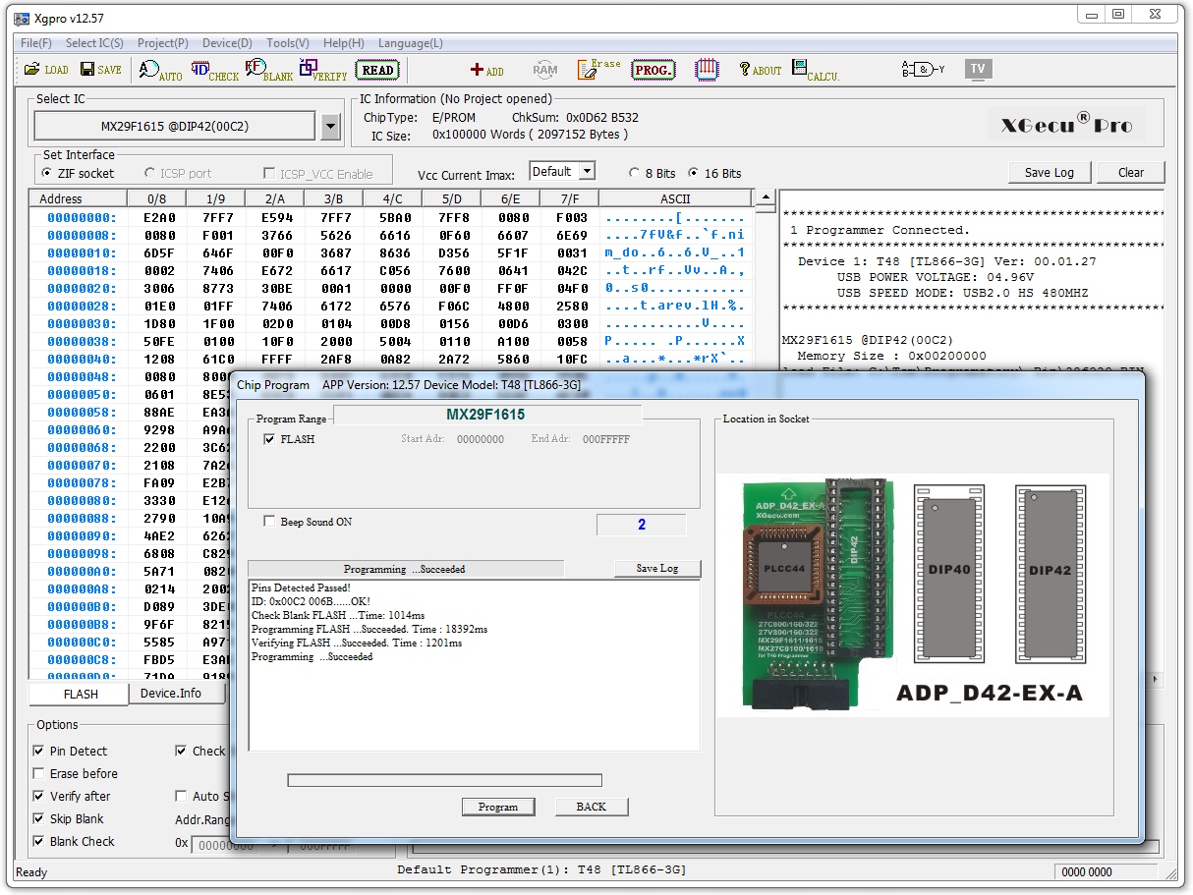Click the SAVE toolbar icon
The image size is (1193, 895).
[100, 70]
